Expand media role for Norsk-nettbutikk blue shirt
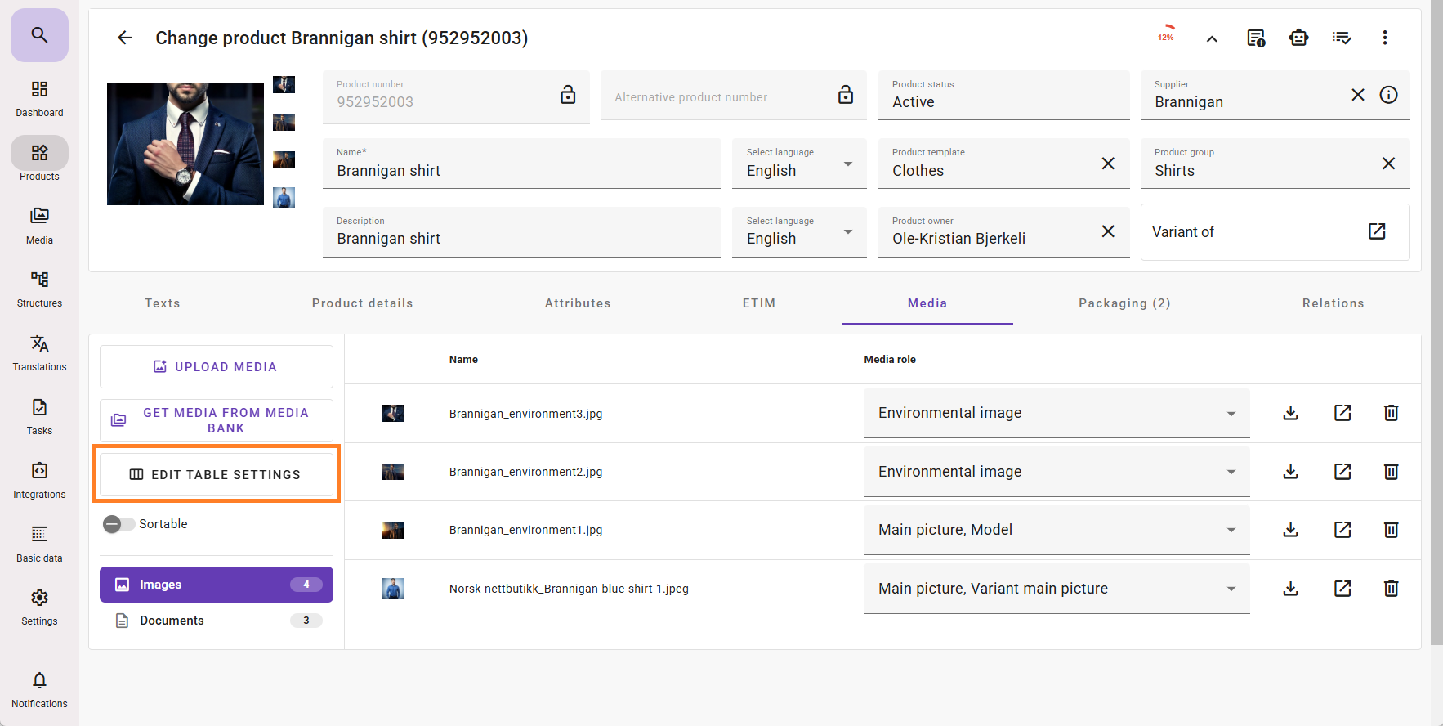This screenshot has height=726, width=1443. (1056, 589)
